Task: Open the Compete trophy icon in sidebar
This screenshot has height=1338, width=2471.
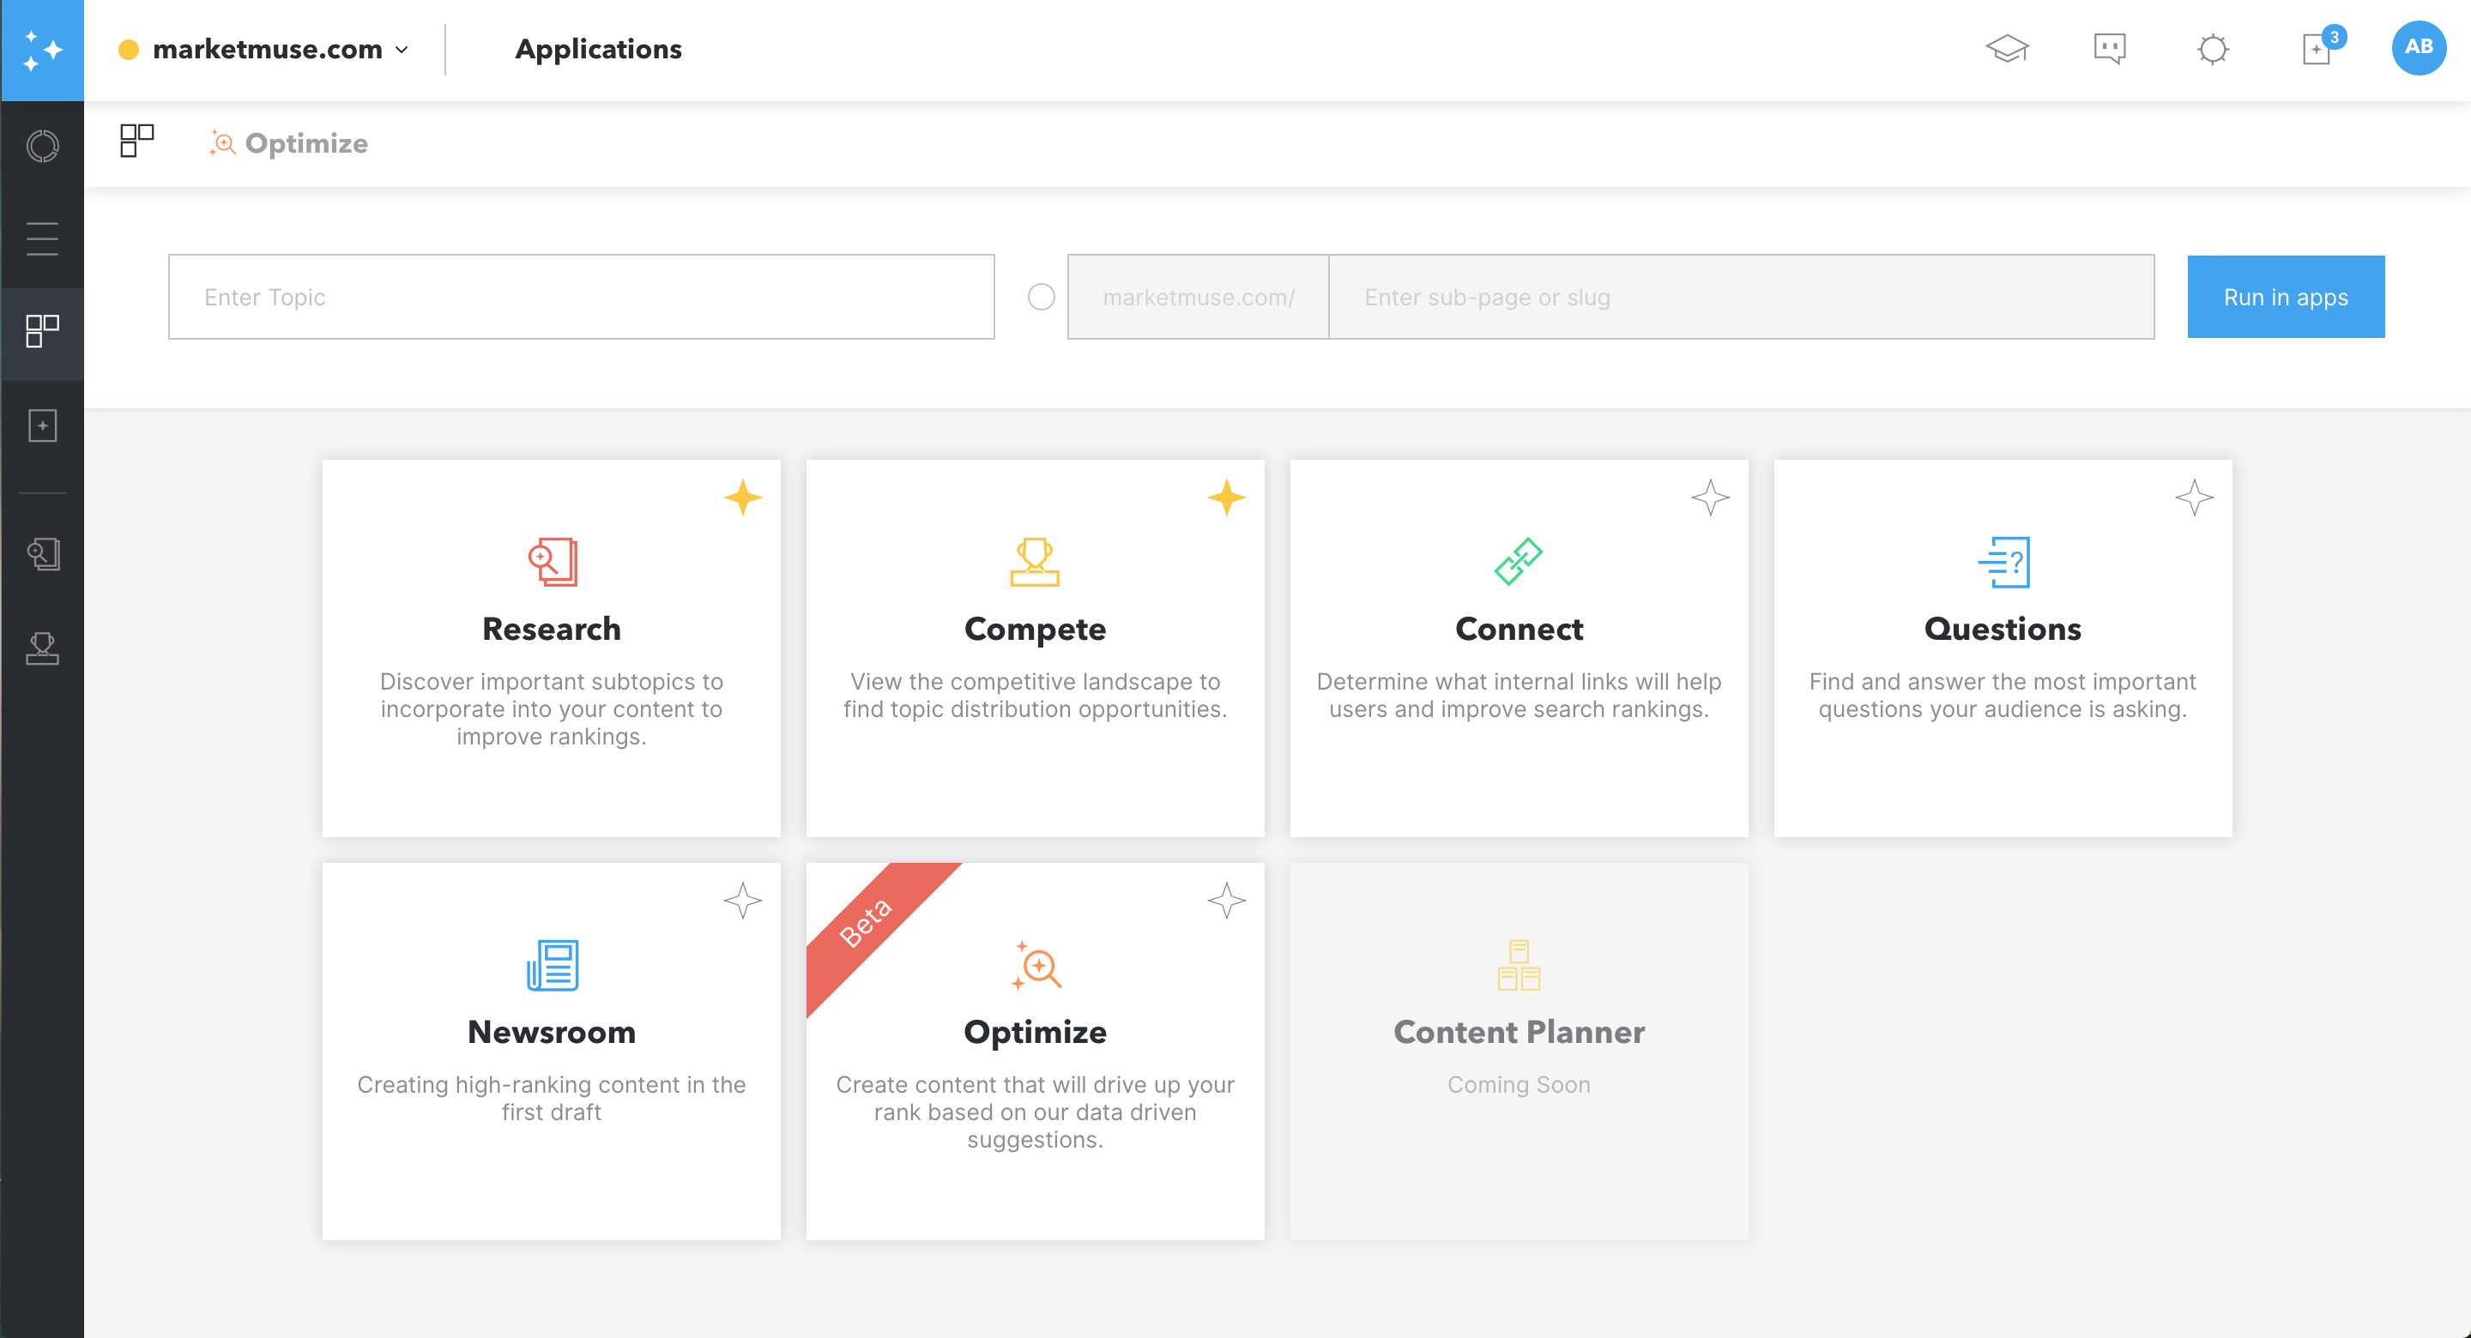Action: [x=42, y=649]
